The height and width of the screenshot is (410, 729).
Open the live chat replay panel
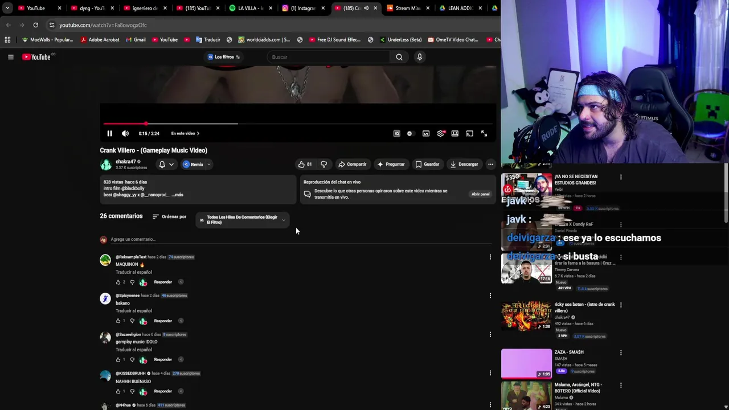pos(480,194)
